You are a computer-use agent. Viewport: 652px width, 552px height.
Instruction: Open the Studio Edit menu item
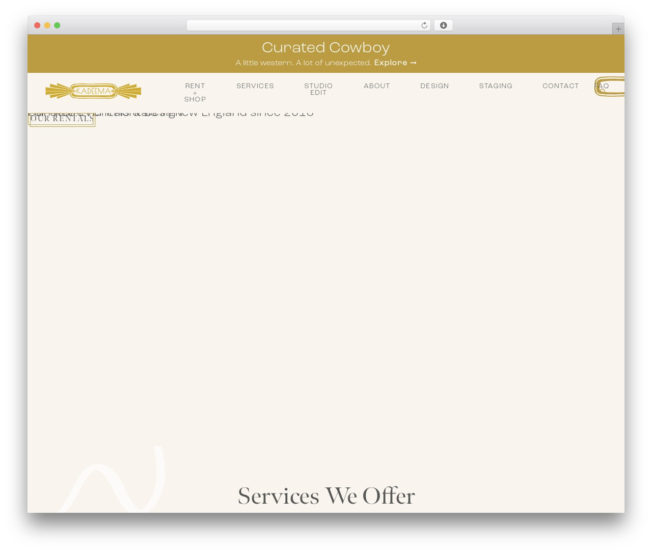click(x=318, y=89)
